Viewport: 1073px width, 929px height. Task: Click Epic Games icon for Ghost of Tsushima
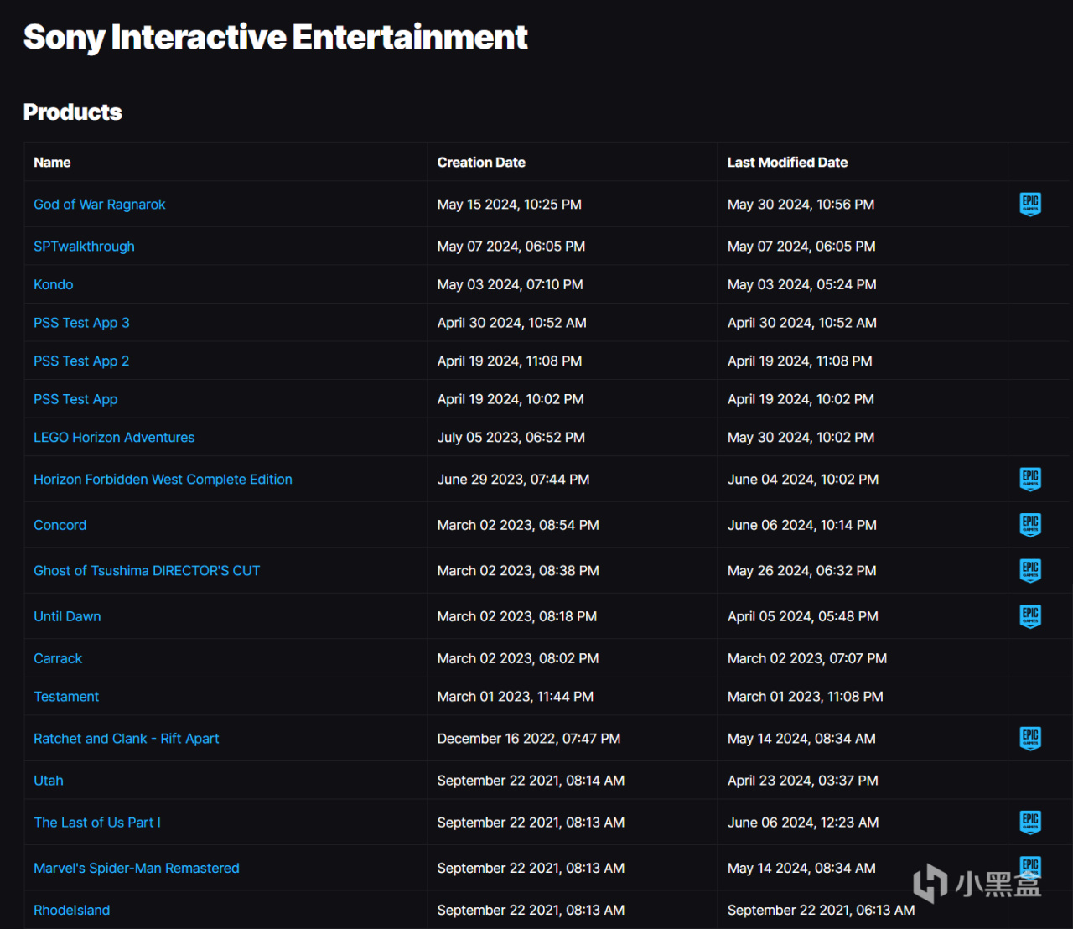[1030, 570]
